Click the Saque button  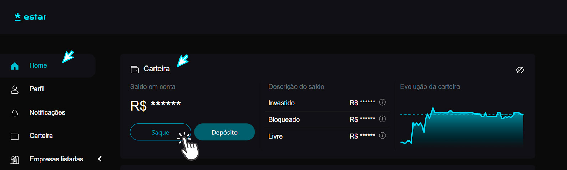pyautogui.click(x=160, y=132)
